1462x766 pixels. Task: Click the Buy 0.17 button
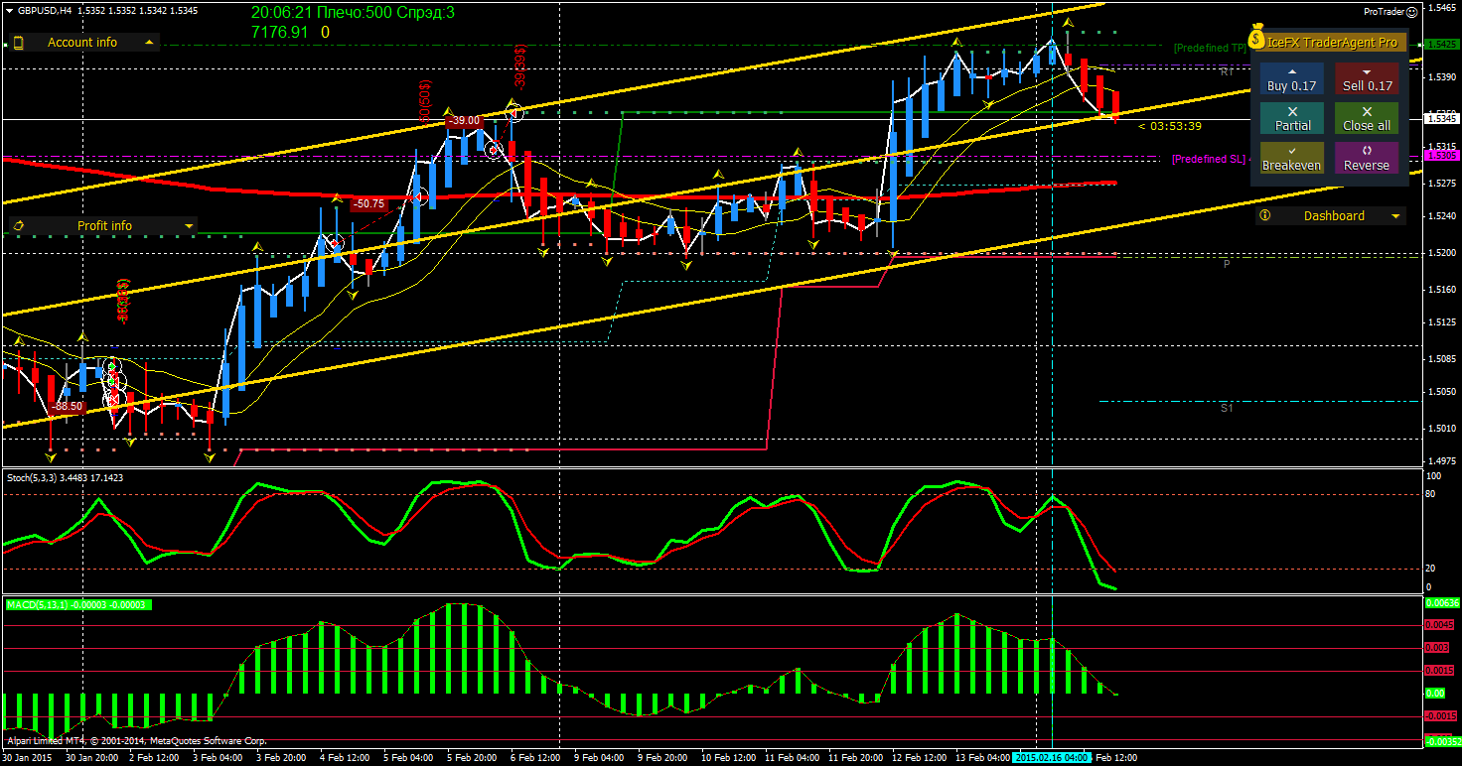pyautogui.click(x=1291, y=79)
